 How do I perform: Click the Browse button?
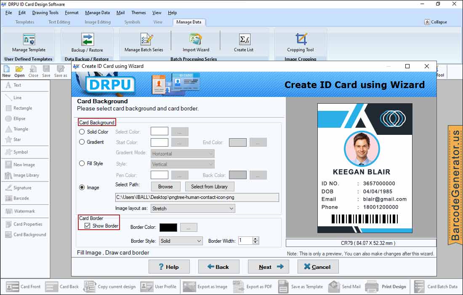click(x=165, y=187)
